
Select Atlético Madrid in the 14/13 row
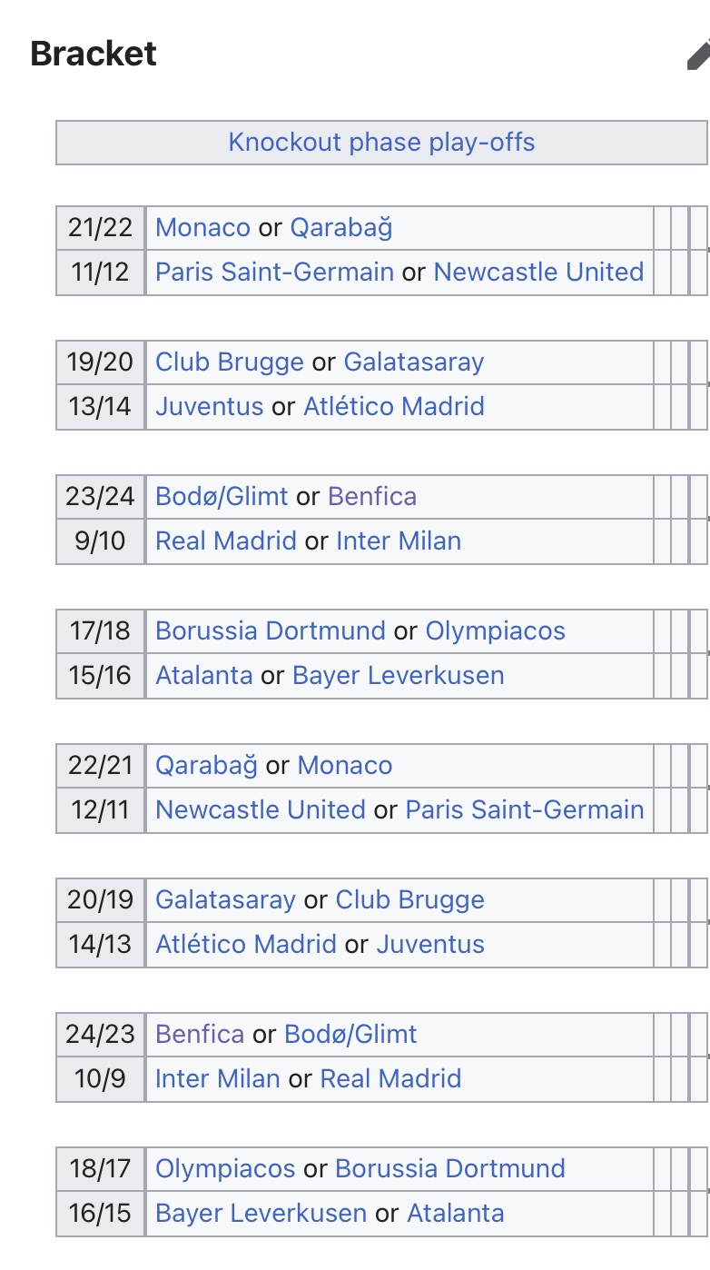point(246,944)
